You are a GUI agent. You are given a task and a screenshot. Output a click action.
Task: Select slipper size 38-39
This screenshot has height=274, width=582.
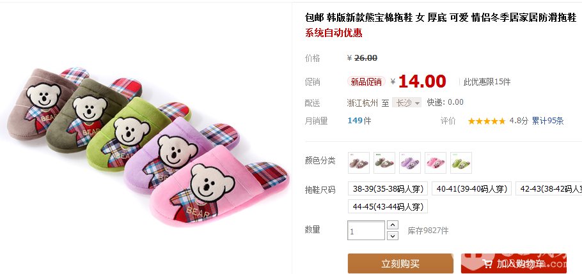coord(388,188)
